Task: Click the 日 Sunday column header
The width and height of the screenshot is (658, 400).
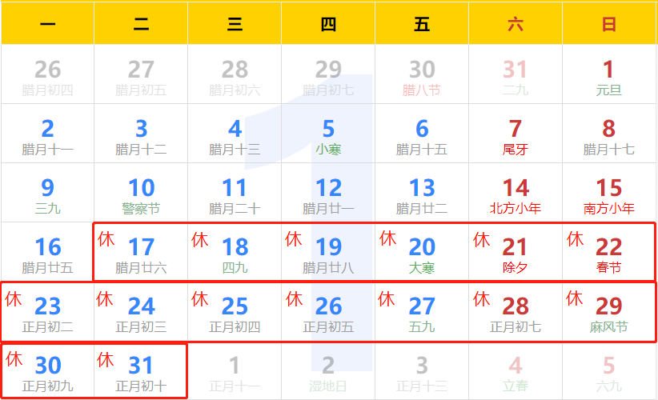Action: (x=608, y=25)
